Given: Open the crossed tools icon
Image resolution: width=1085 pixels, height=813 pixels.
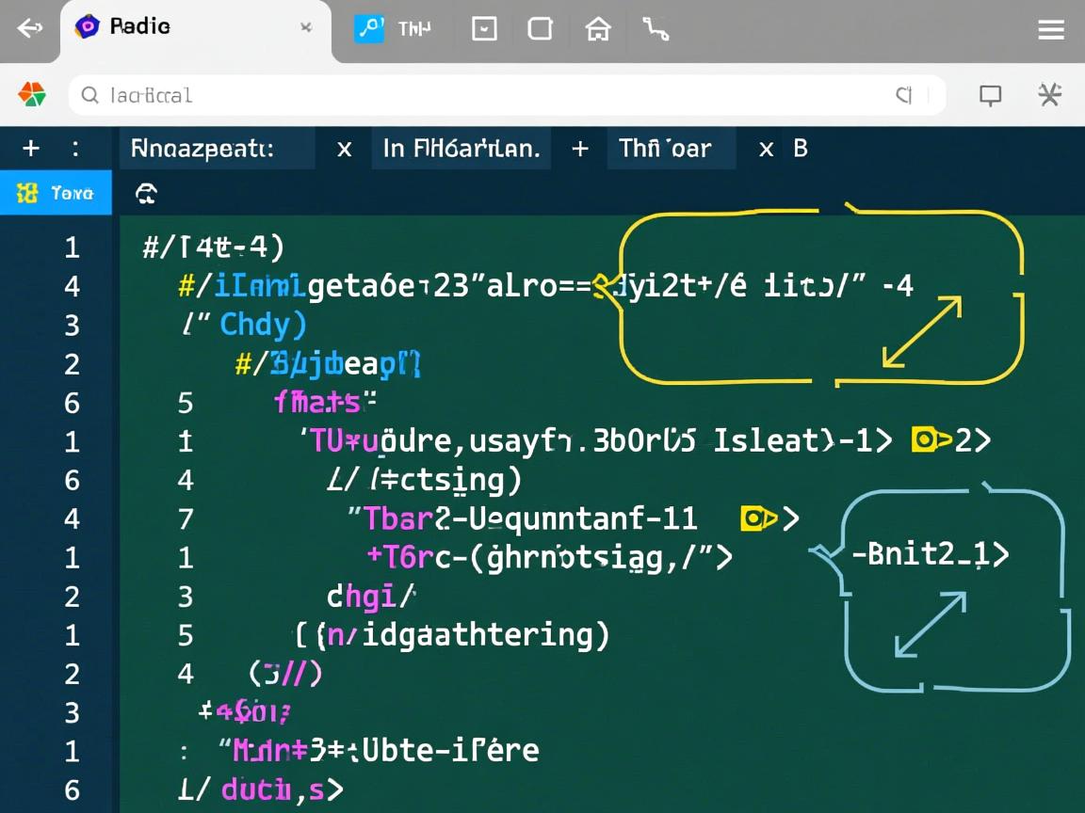Looking at the screenshot, I should (1049, 94).
